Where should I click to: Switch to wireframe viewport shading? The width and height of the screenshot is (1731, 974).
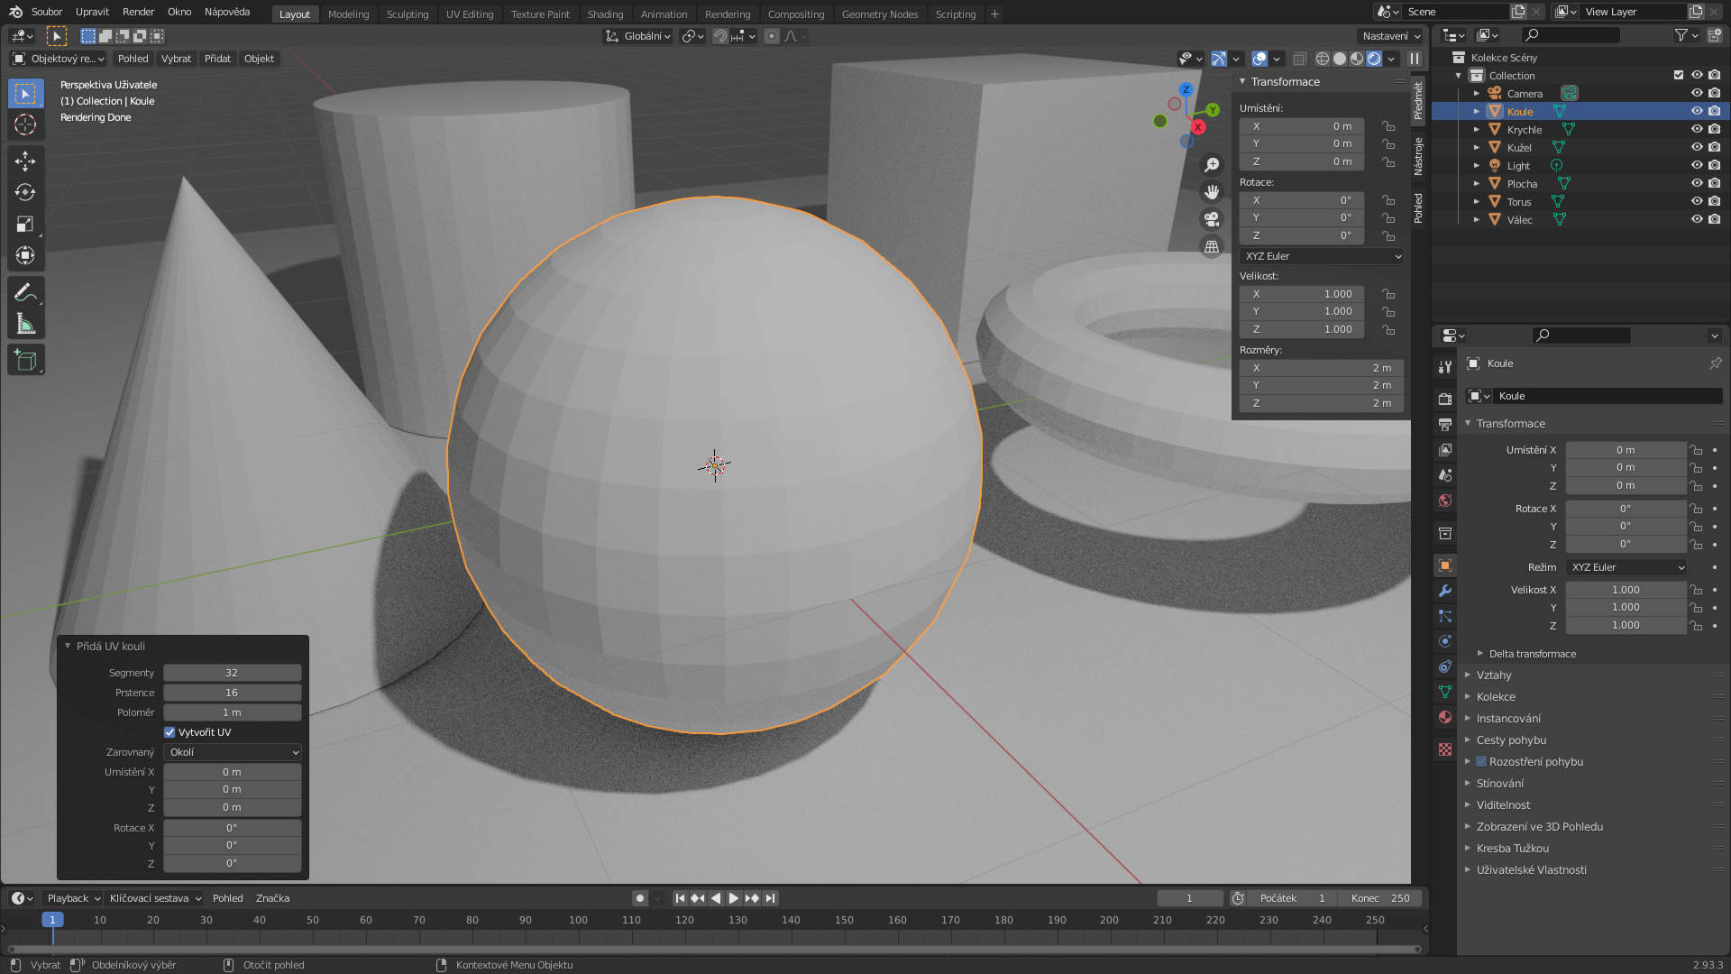point(1323,59)
